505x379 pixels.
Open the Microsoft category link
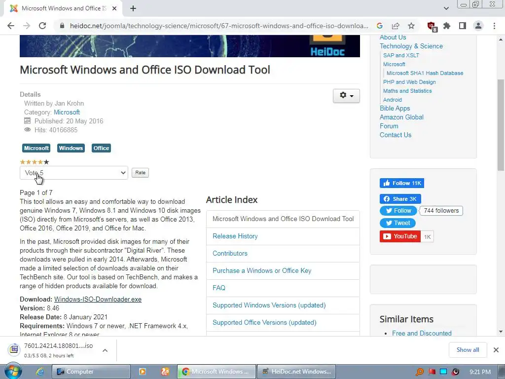click(x=67, y=112)
